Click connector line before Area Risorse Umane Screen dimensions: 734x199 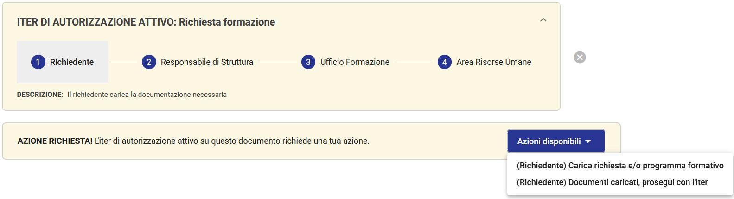[413, 62]
